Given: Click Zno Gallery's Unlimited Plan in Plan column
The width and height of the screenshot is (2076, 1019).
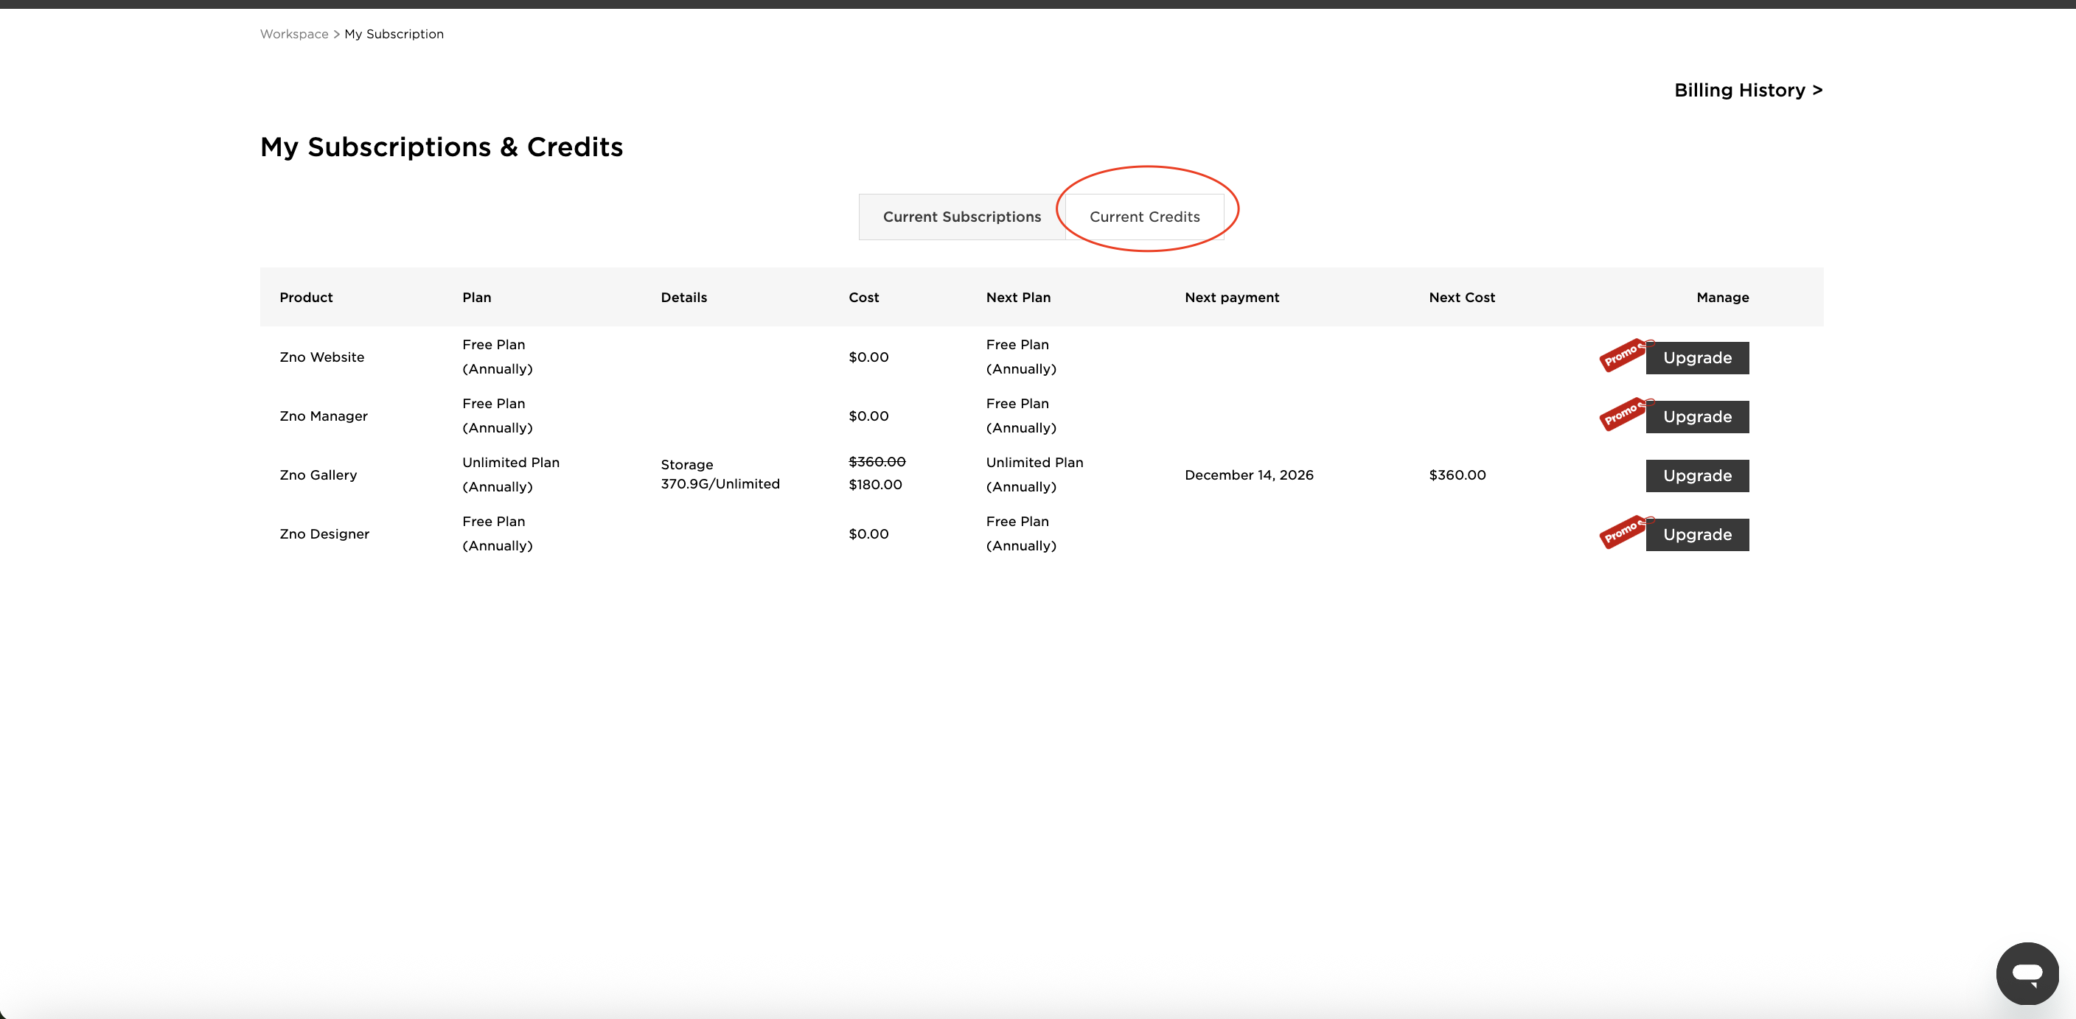Looking at the screenshot, I should 511,475.
